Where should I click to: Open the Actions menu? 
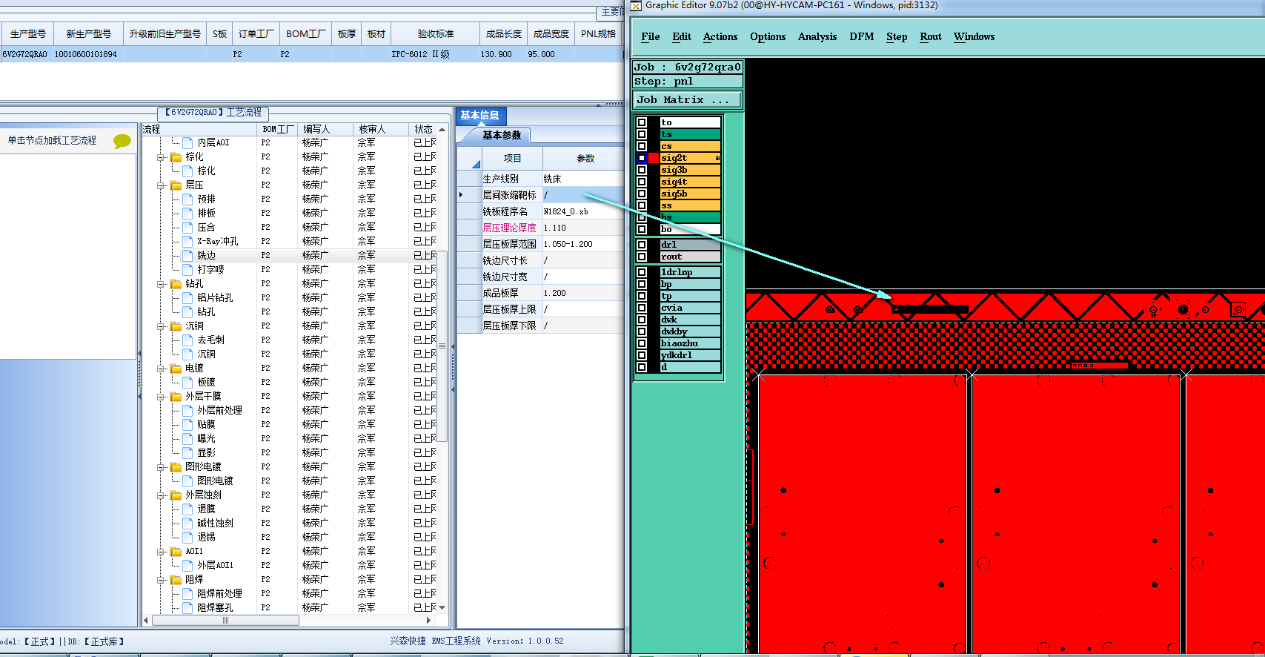720,36
